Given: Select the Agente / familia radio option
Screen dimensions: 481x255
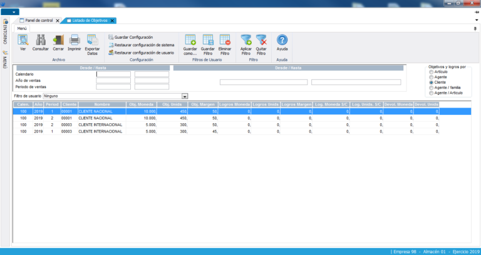Looking at the screenshot, I should 431,87.
